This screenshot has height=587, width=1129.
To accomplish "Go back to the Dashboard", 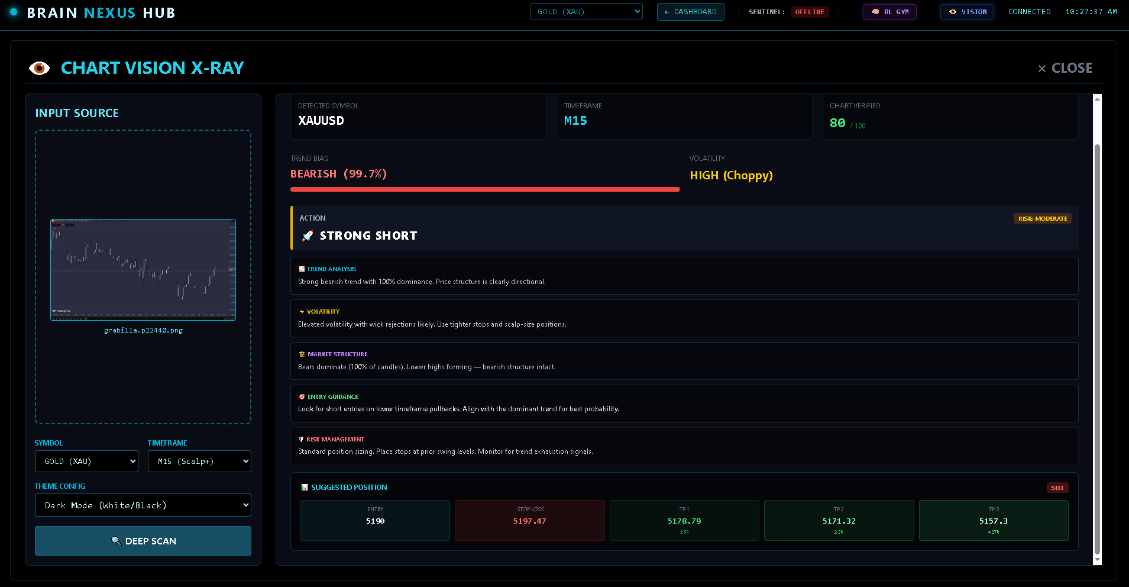I will pyautogui.click(x=690, y=12).
